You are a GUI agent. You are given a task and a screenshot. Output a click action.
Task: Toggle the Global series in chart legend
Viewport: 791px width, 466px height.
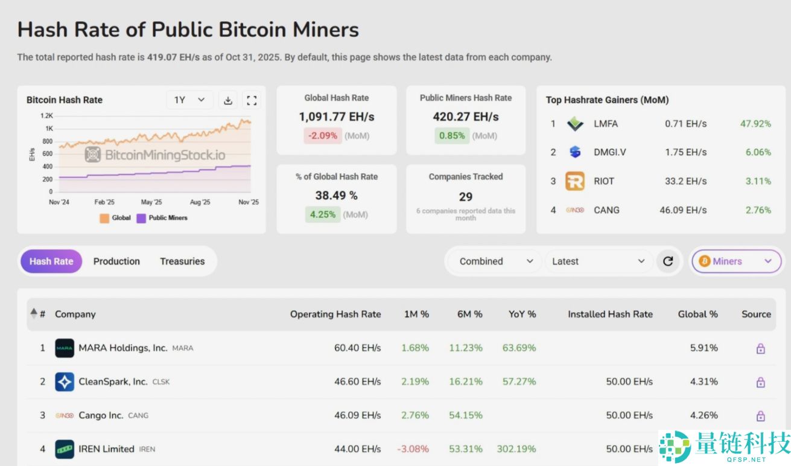(115, 218)
